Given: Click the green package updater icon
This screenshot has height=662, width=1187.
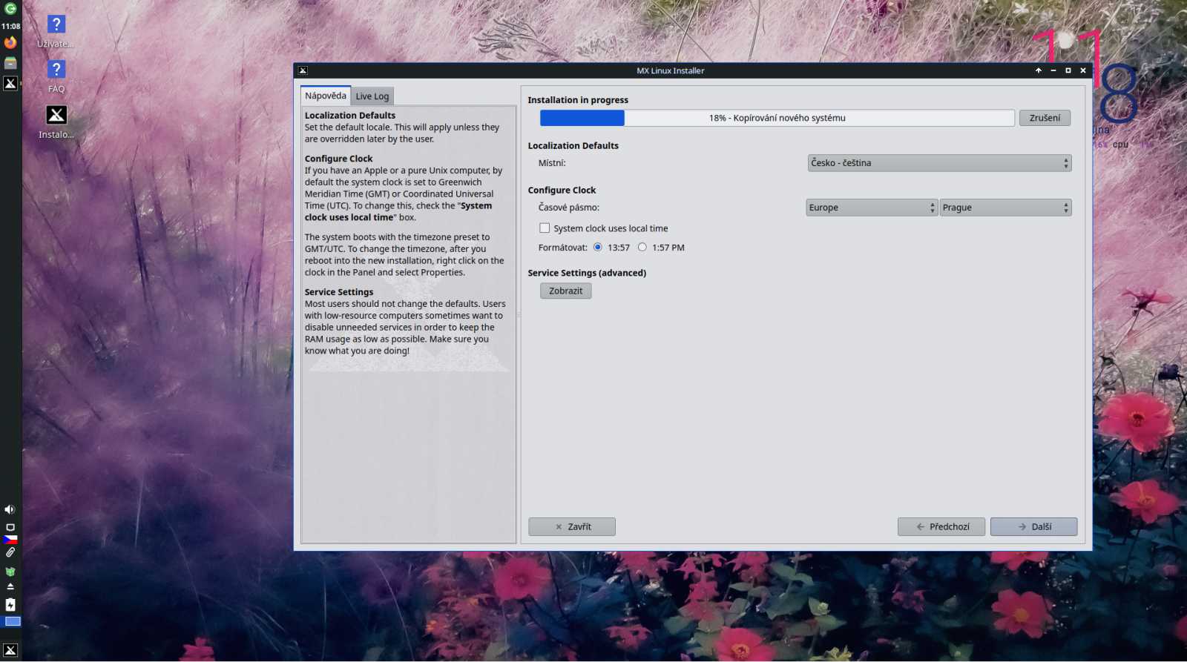Looking at the screenshot, I should [10, 572].
